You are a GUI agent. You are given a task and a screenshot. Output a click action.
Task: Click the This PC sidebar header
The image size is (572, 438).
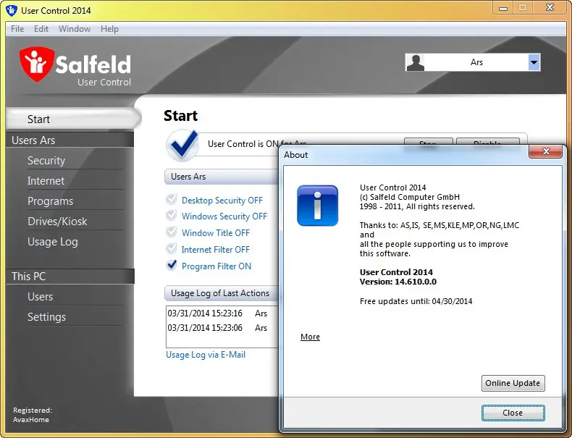pos(70,277)
